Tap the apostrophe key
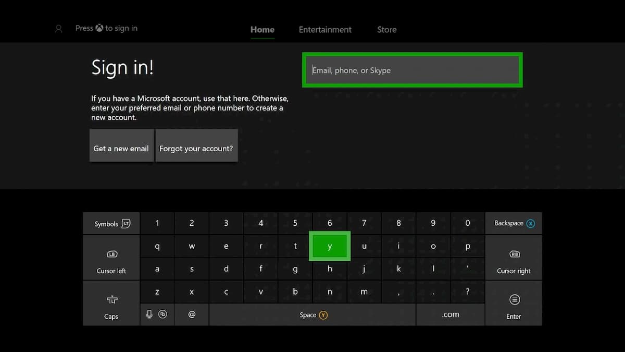Viewport: 625px width, 352px height. click(468, 269)
